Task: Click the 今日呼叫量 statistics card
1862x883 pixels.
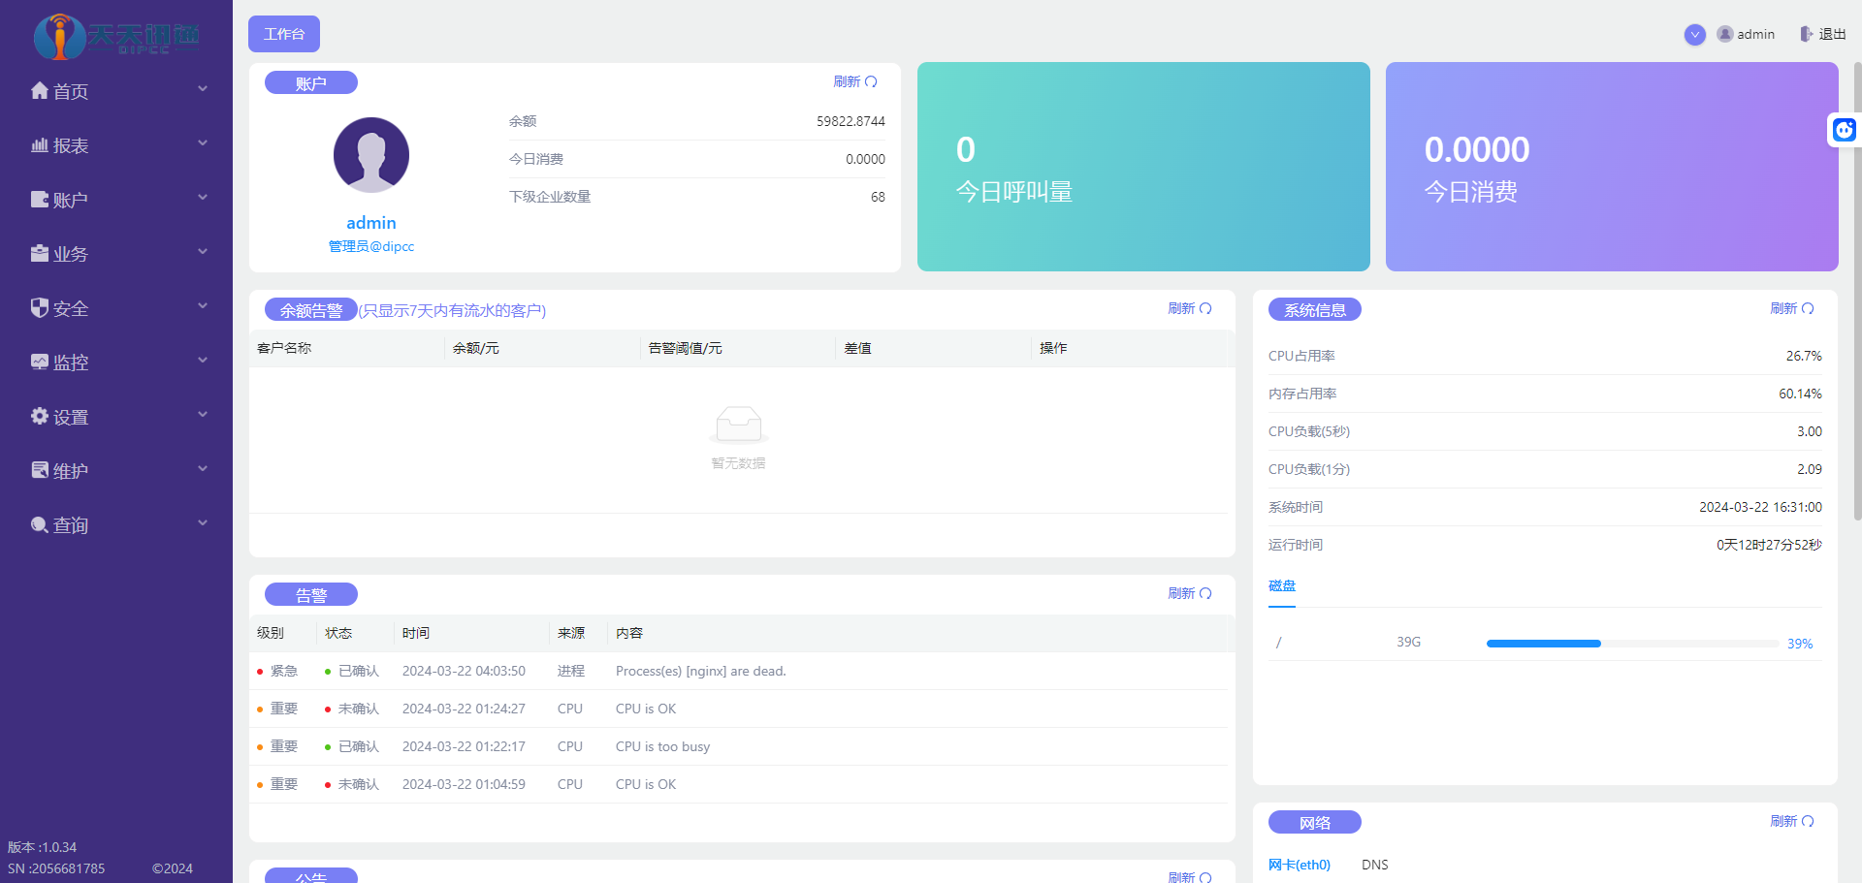Action: tap(1142, 167)
